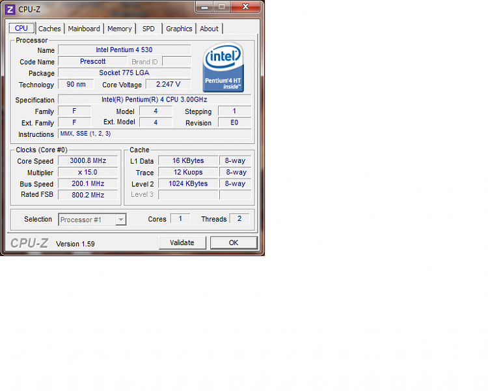Viewport: 488px width, 391px height.
Task: Click the Bus Speed value 200.1 MHz
Action: pos(88,184)
